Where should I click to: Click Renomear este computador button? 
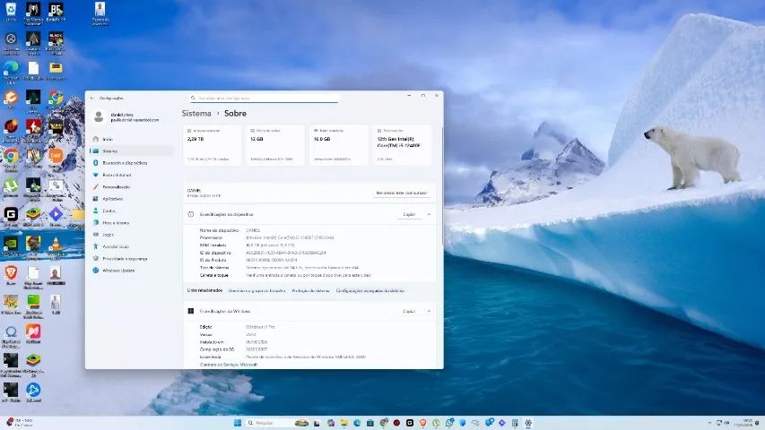(x=402, y=193)
